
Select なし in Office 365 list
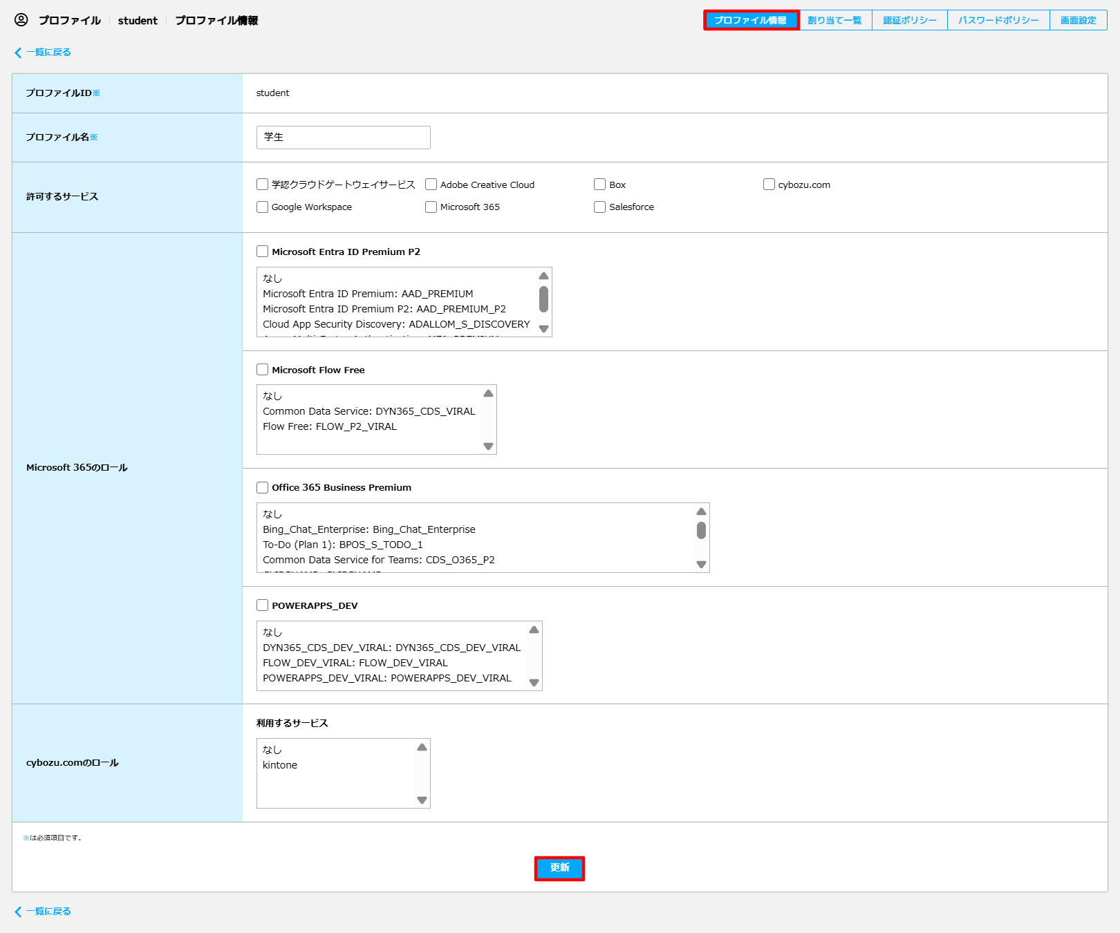272,514
